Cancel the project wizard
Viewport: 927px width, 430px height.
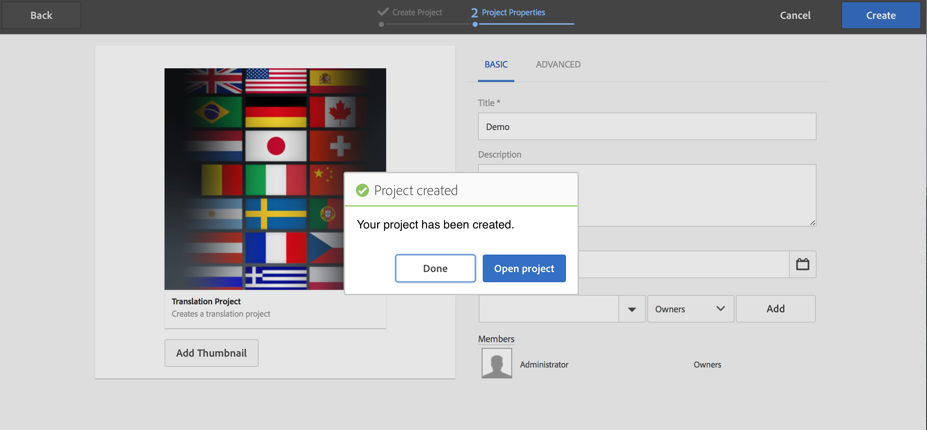[795, 15]
